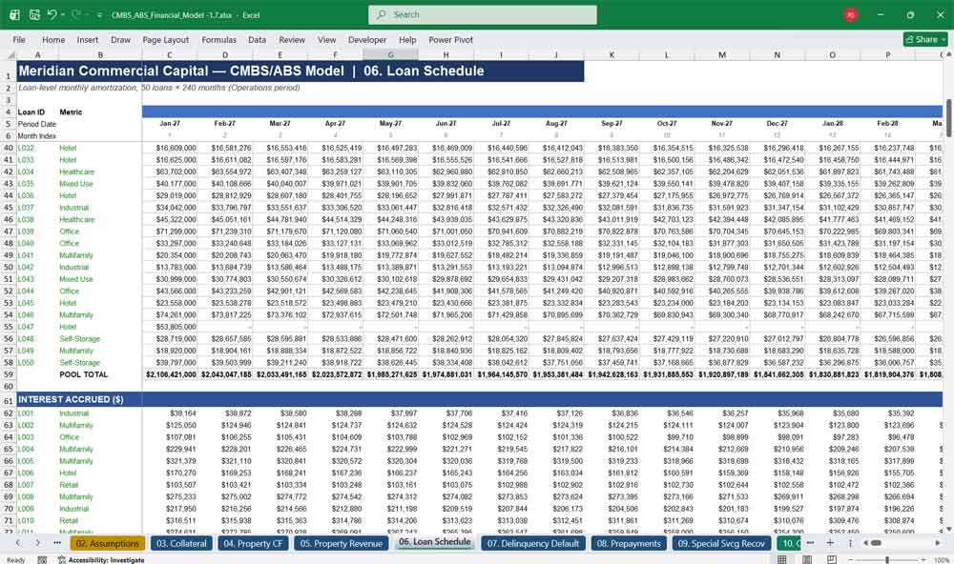Select the Jan-27 period date cell
Screen dimensions: 954x564
click(170, 124)
